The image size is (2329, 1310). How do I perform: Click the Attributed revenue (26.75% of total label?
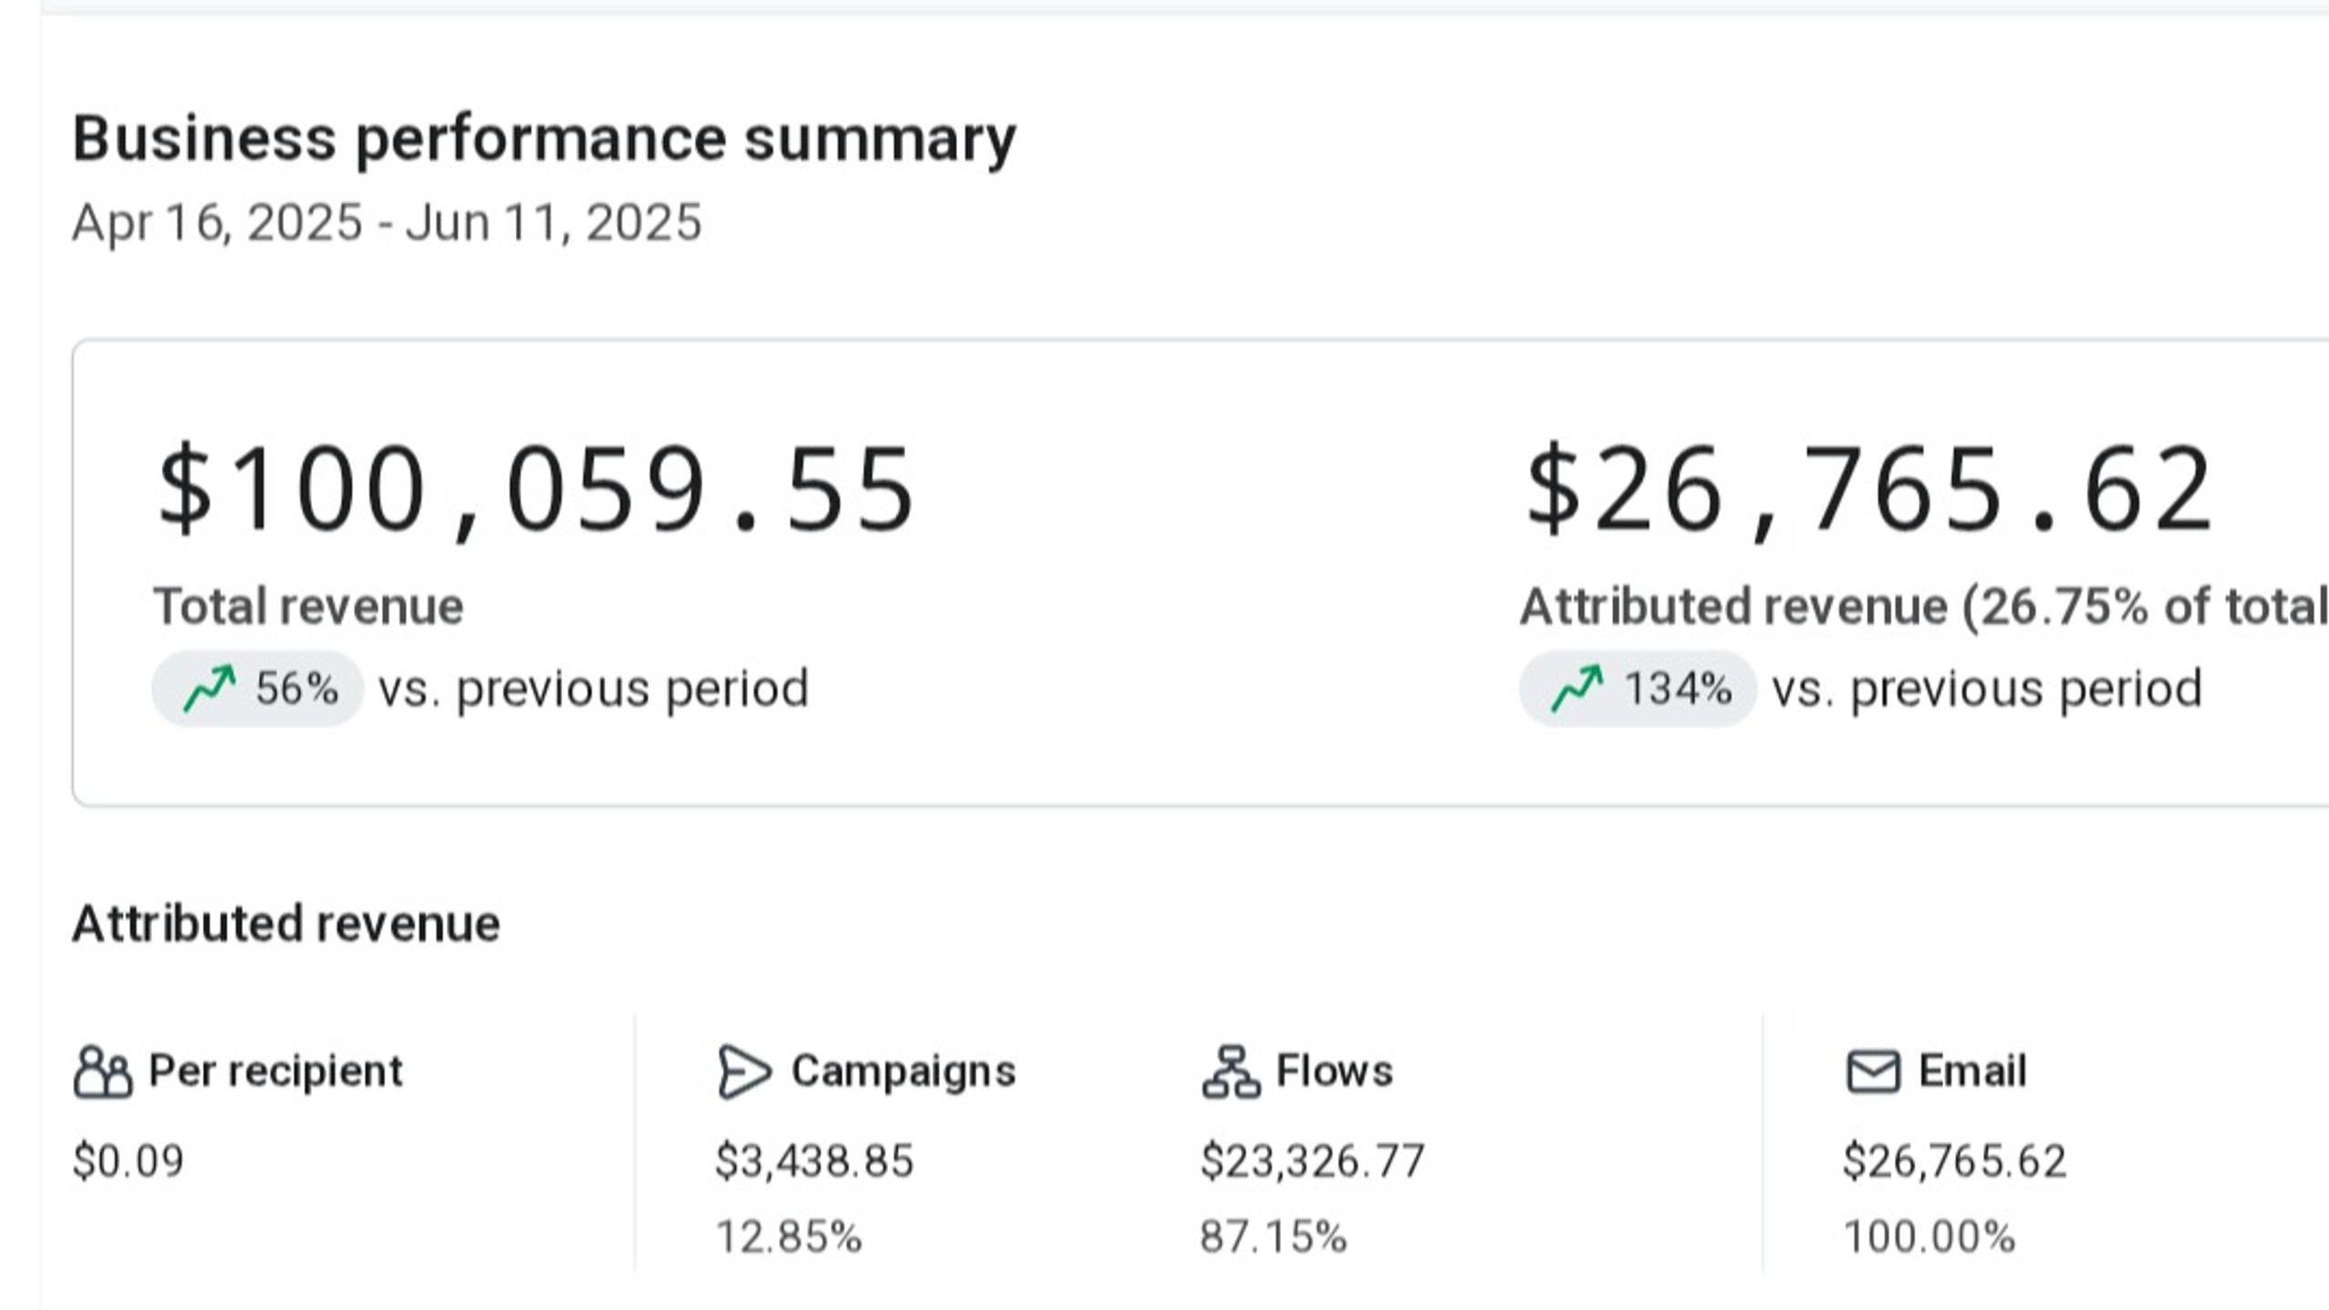(1923, 607)
